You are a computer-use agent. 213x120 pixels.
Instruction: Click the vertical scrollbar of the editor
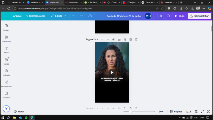212,28
